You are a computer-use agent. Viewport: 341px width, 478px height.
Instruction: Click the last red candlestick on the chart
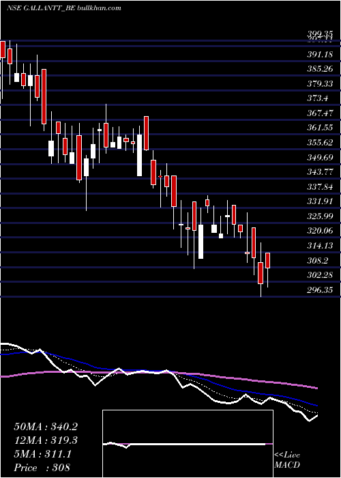tap(268, 261)
